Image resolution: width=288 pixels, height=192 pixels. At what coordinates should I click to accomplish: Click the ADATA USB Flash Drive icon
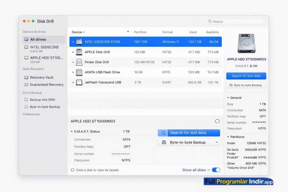[79, 72]
